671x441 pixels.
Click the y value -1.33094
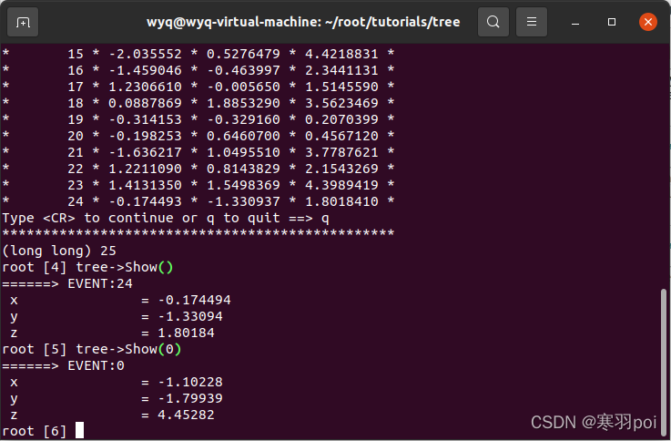[x=190, y=316]
